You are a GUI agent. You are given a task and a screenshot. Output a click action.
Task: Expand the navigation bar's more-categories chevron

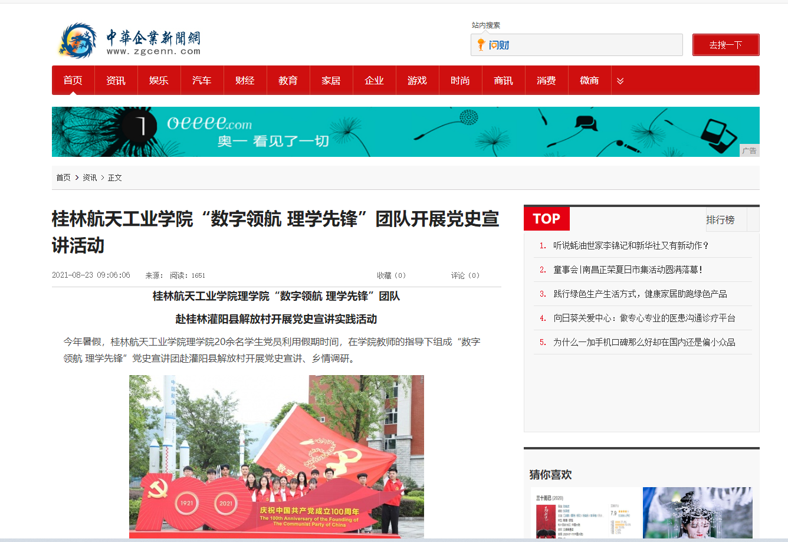(x=620, y=81)
